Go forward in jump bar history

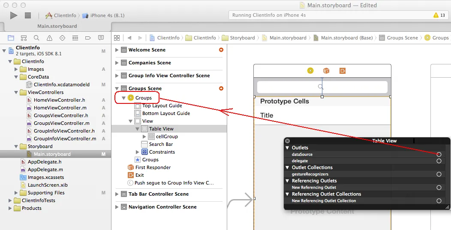pyautogui.click(x=140, y=38)
